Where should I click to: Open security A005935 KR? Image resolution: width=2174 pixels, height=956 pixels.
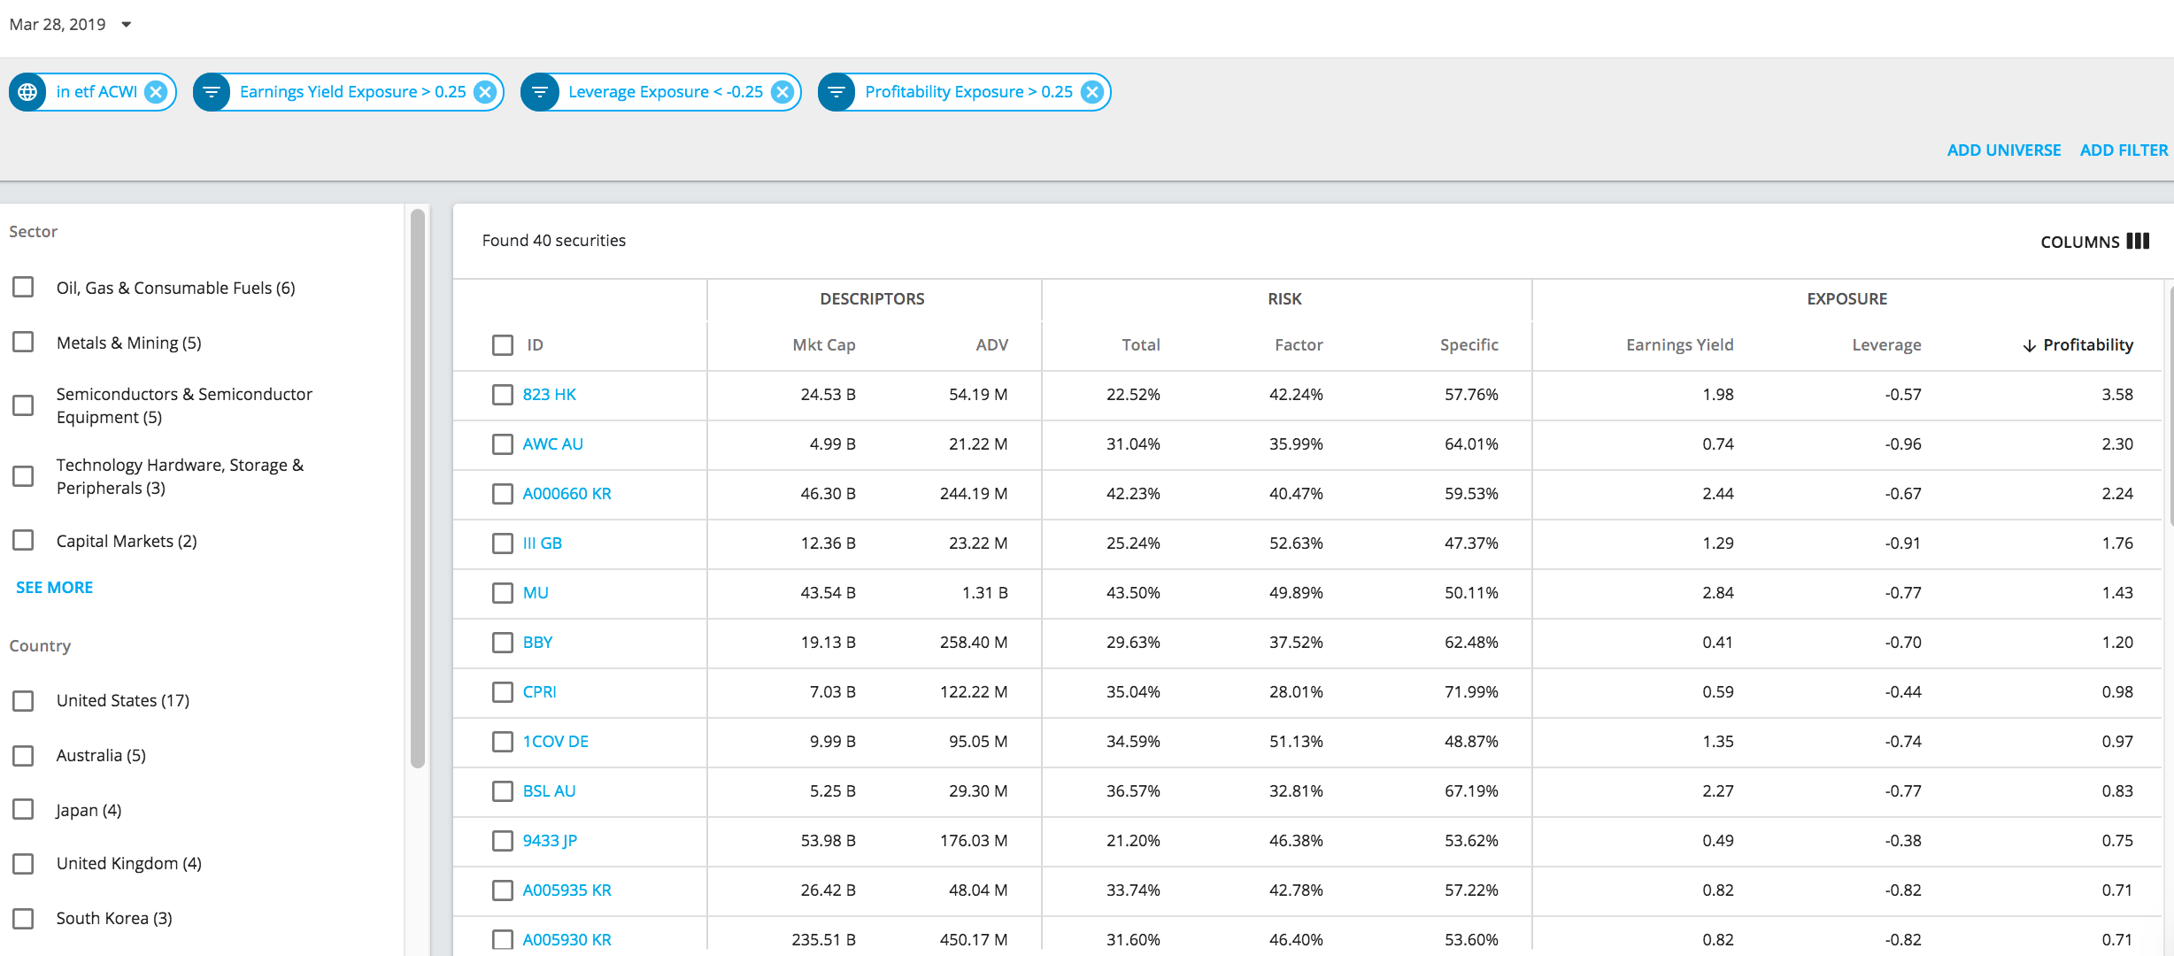coord(567,890)
